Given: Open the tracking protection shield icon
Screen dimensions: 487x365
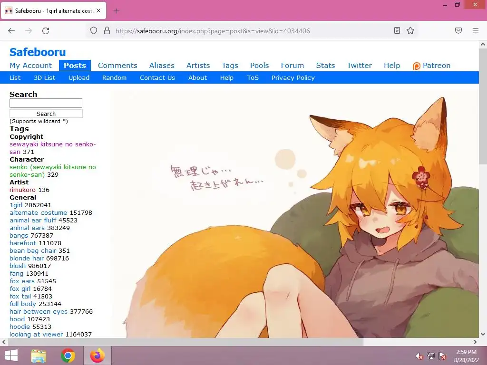Looking at the screenshot, I should 94,30.
